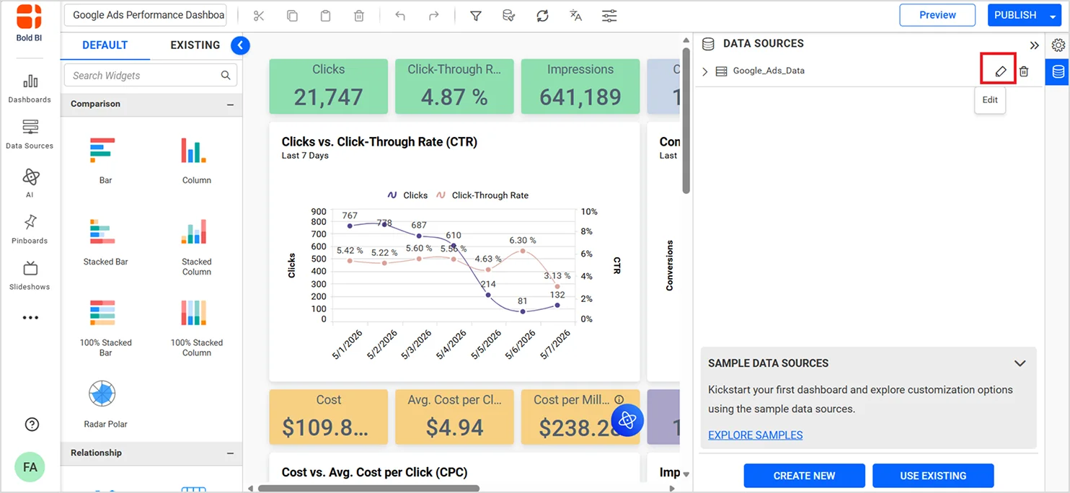Click the Cut scissors icon
The height and width of the screenshot is (493, 1070).
[x=259, y=15]
